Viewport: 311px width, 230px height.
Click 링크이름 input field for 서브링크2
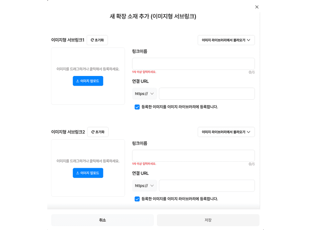coord(193,155)
